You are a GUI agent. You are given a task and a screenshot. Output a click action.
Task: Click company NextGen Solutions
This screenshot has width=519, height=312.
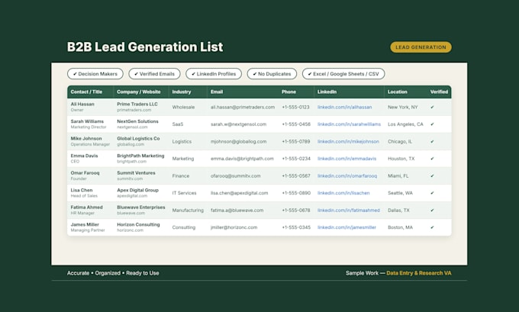137,121
